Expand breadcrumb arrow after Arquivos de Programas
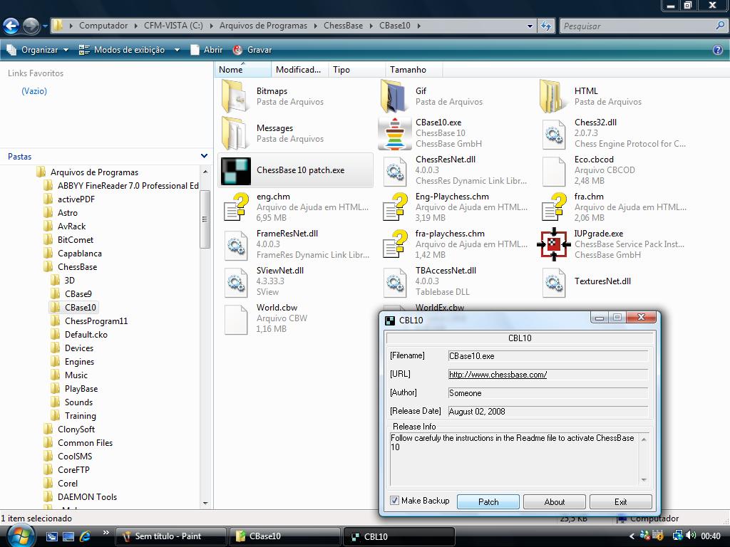730x547 pixels. (x=316, y=26)
